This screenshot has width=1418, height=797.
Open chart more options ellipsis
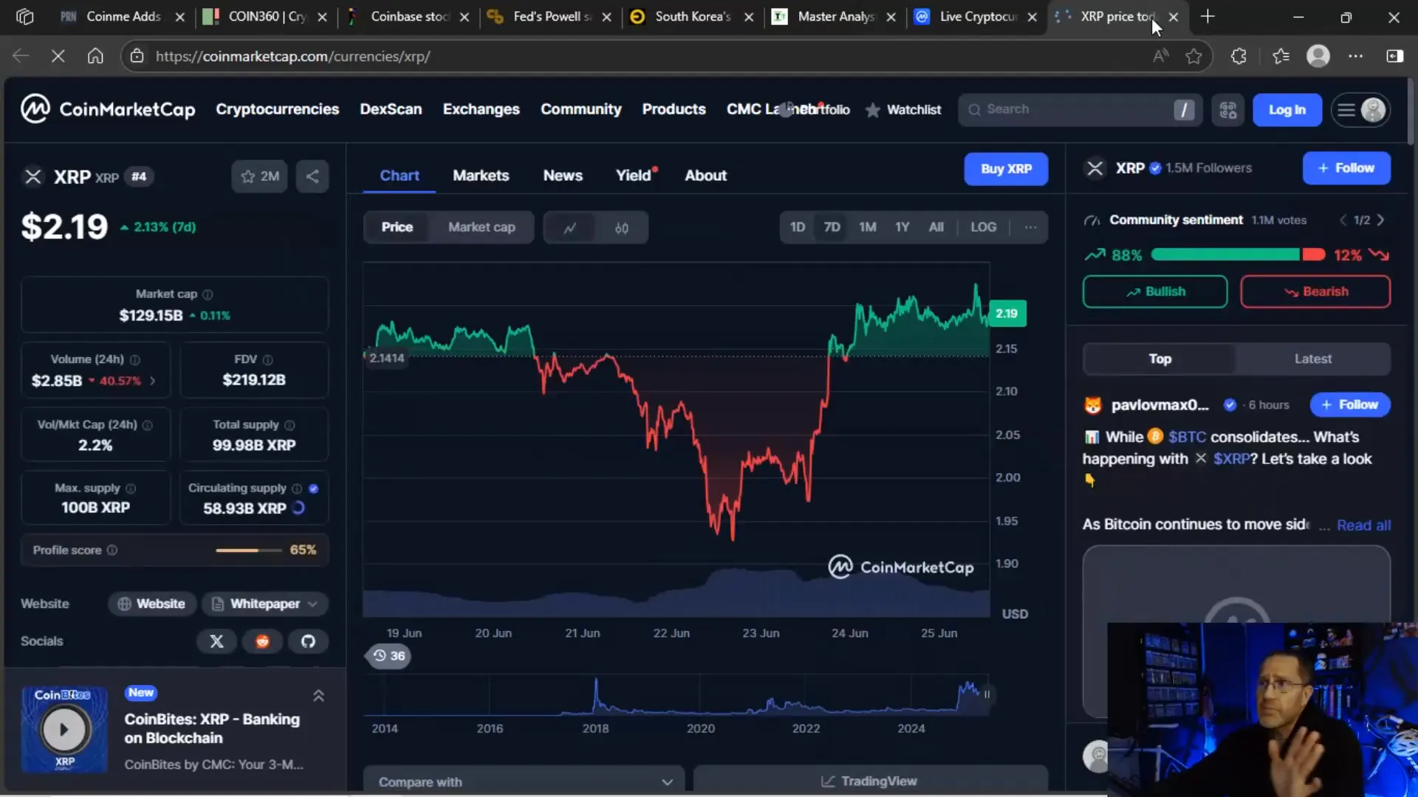1030,227
